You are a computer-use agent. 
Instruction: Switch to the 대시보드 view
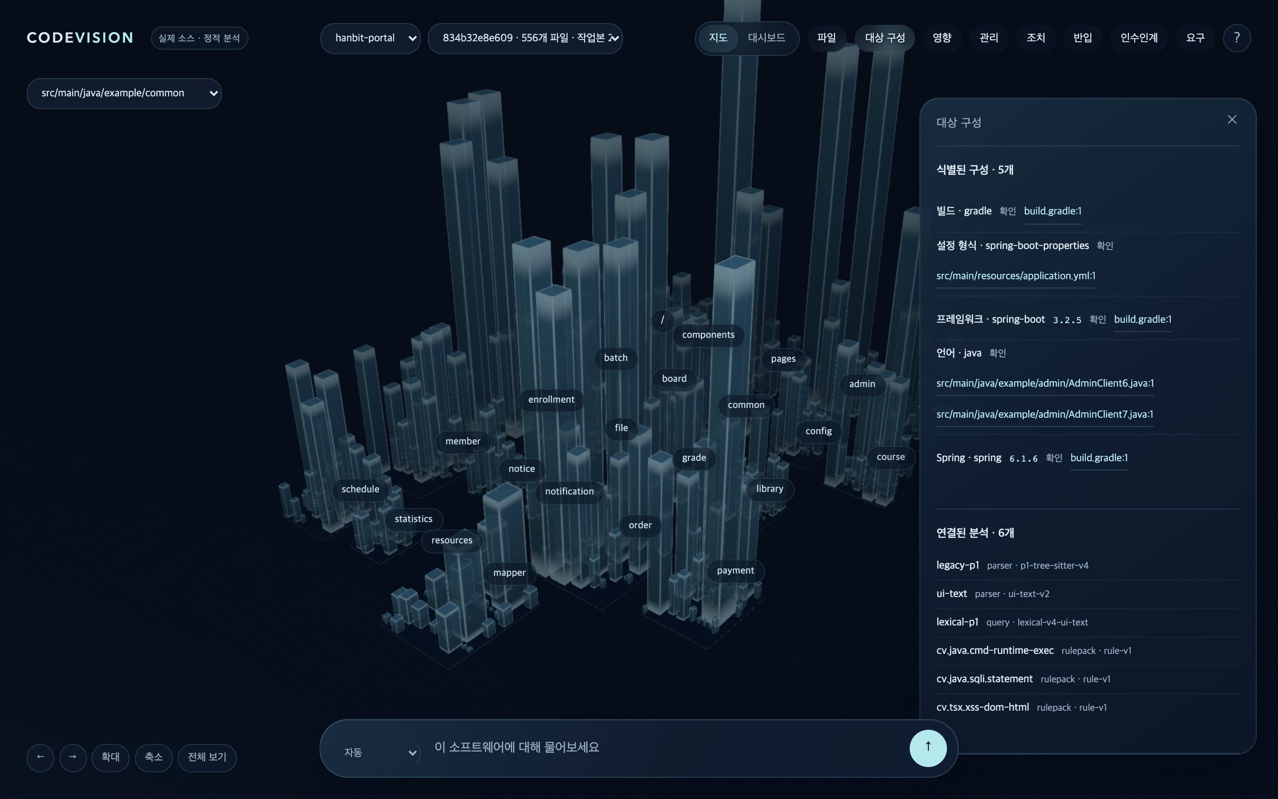pyautogui.click(x=766, y=38)
